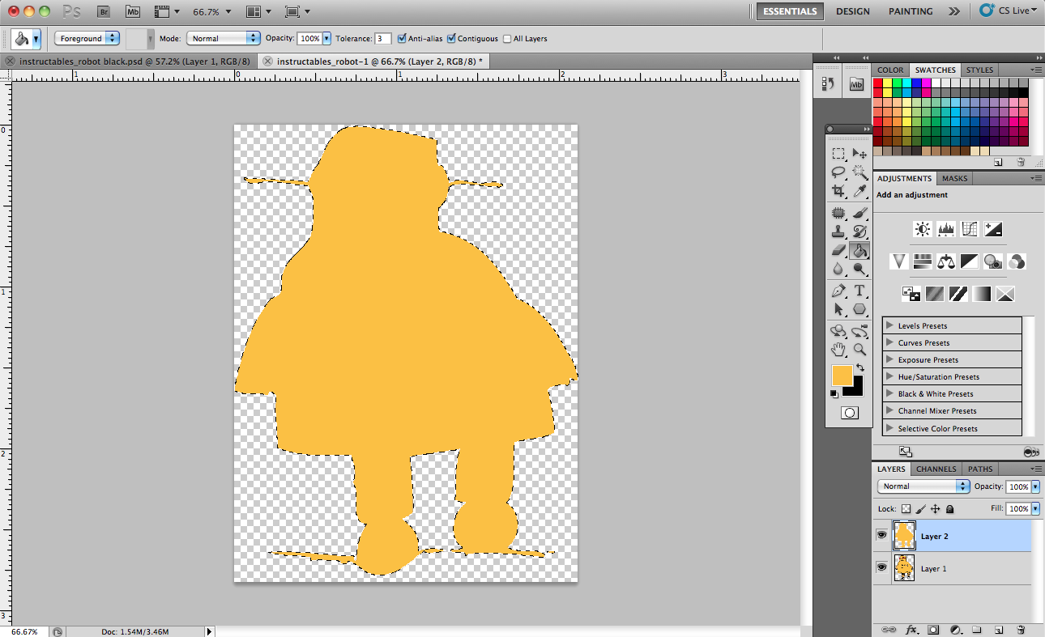The image size is (1045, 637).
Task: Enable the All Layers checkbox
Action: click(507, 39)
